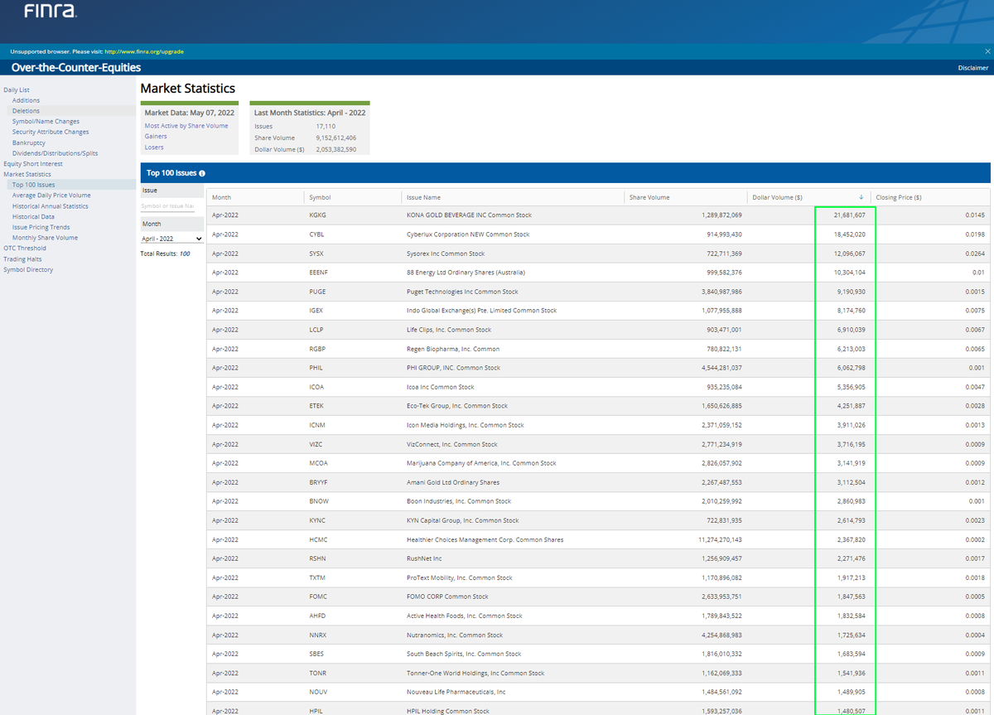Image resolution: width=994 pixels, height=715 pixels.
Task: Open Issue Pricing Trends in sidebar
Action: (41, 227)
